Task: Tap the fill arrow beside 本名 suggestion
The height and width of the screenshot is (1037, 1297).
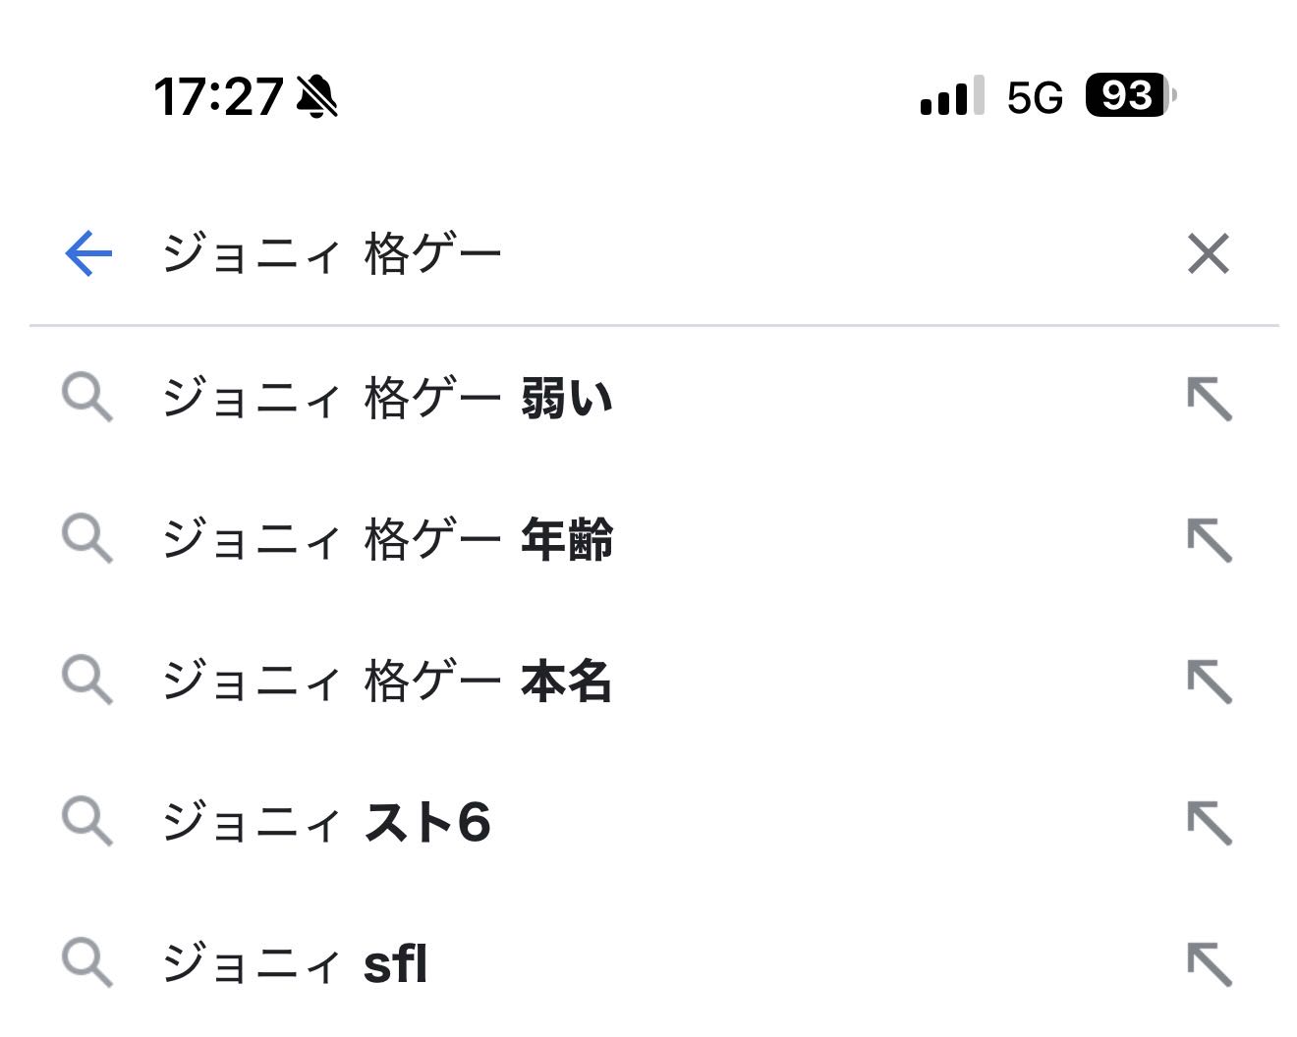Action: [1209, 682]
